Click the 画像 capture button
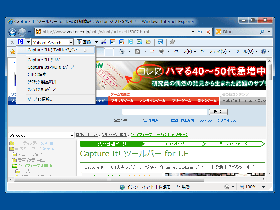 (84, 42)
